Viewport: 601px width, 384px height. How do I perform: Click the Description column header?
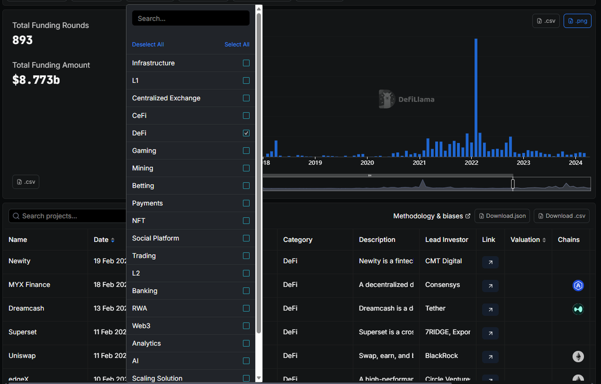pos(377,240)
